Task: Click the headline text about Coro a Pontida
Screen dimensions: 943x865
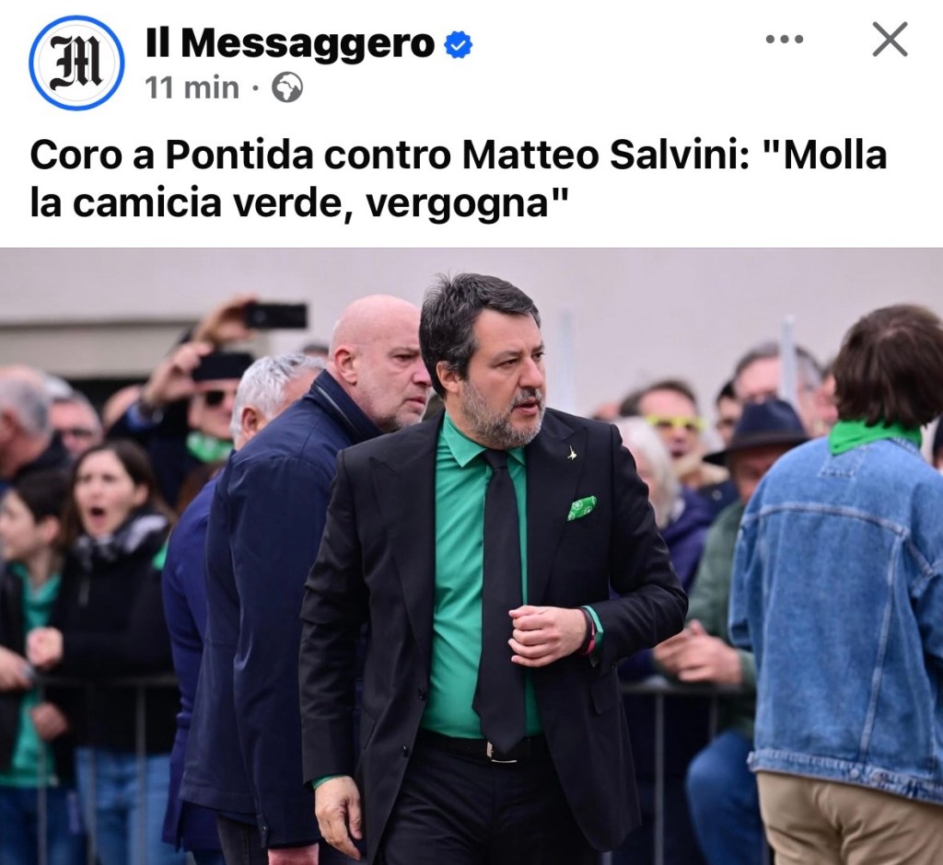Action: [459, 179]
